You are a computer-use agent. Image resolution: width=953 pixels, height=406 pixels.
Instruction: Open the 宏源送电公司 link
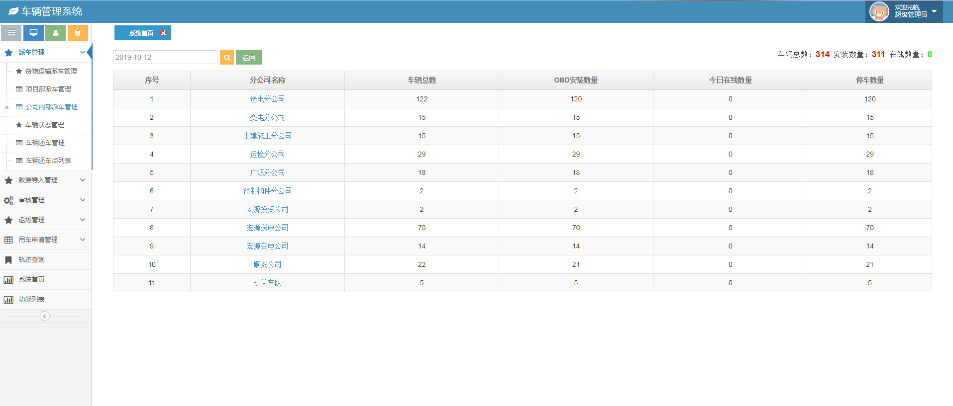pyautogui.click(x=267, y=228)
